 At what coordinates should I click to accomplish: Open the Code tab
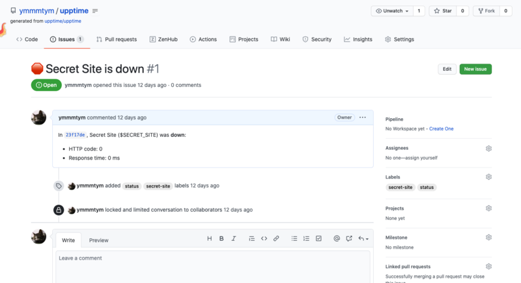tap(27, 40)
